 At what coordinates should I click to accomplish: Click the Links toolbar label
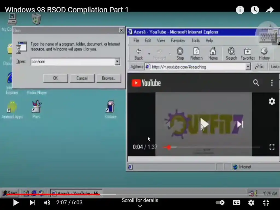coord(275,67)
